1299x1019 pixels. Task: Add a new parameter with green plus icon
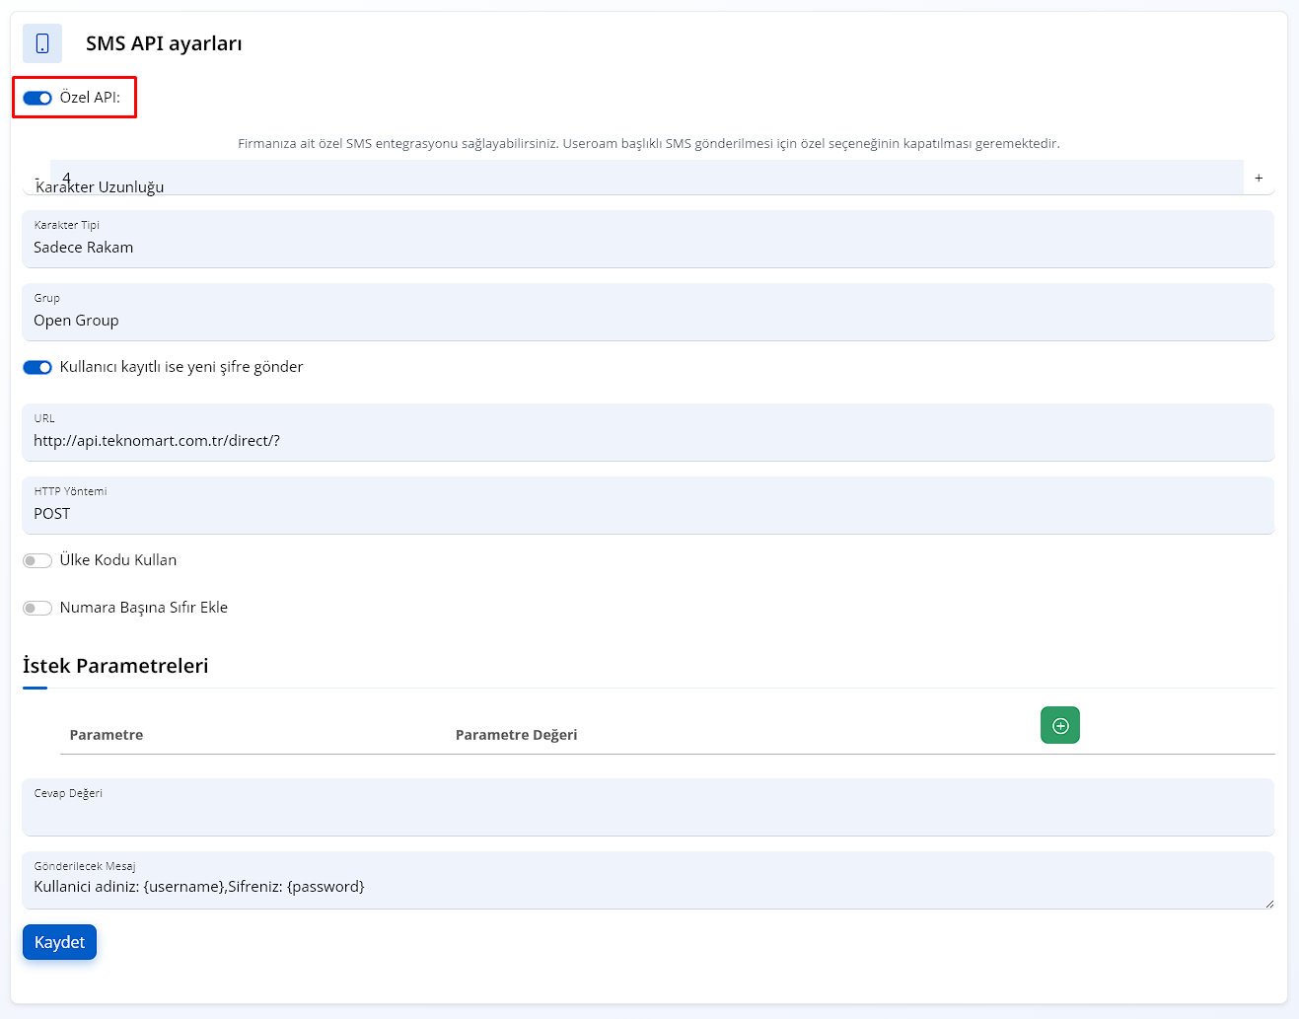(x=1059, y=725)
